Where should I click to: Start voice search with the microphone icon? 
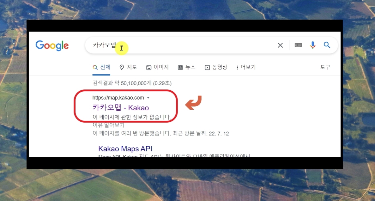pyautogui.click(x=312, y=45)
